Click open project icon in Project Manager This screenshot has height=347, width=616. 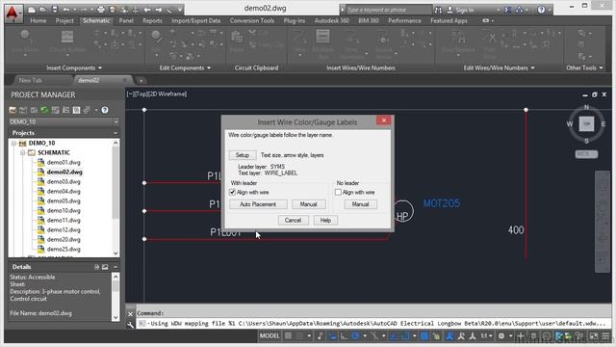point(13,110)
